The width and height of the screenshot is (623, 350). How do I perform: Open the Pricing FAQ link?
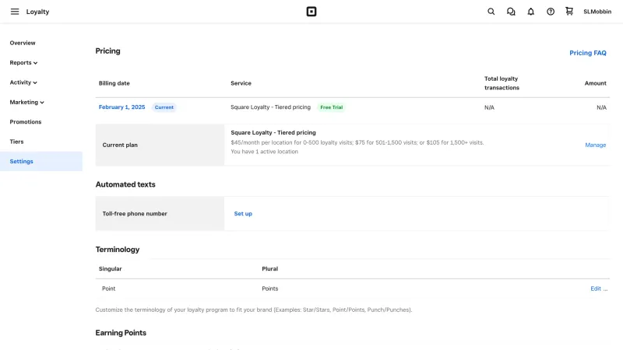coord(588,53)
